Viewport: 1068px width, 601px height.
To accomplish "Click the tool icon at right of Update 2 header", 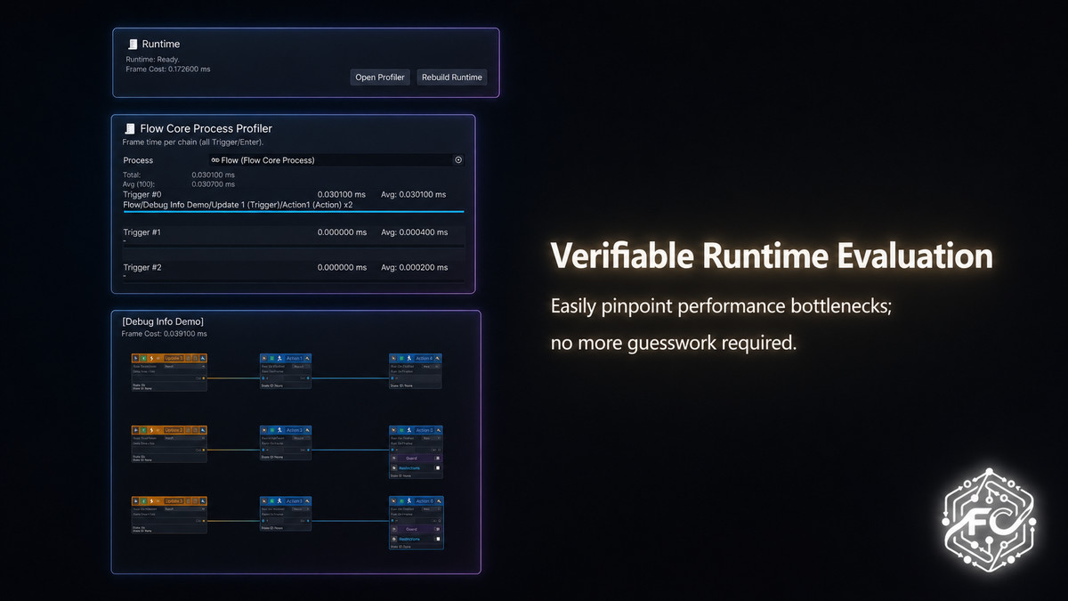I will pos(203,430).
